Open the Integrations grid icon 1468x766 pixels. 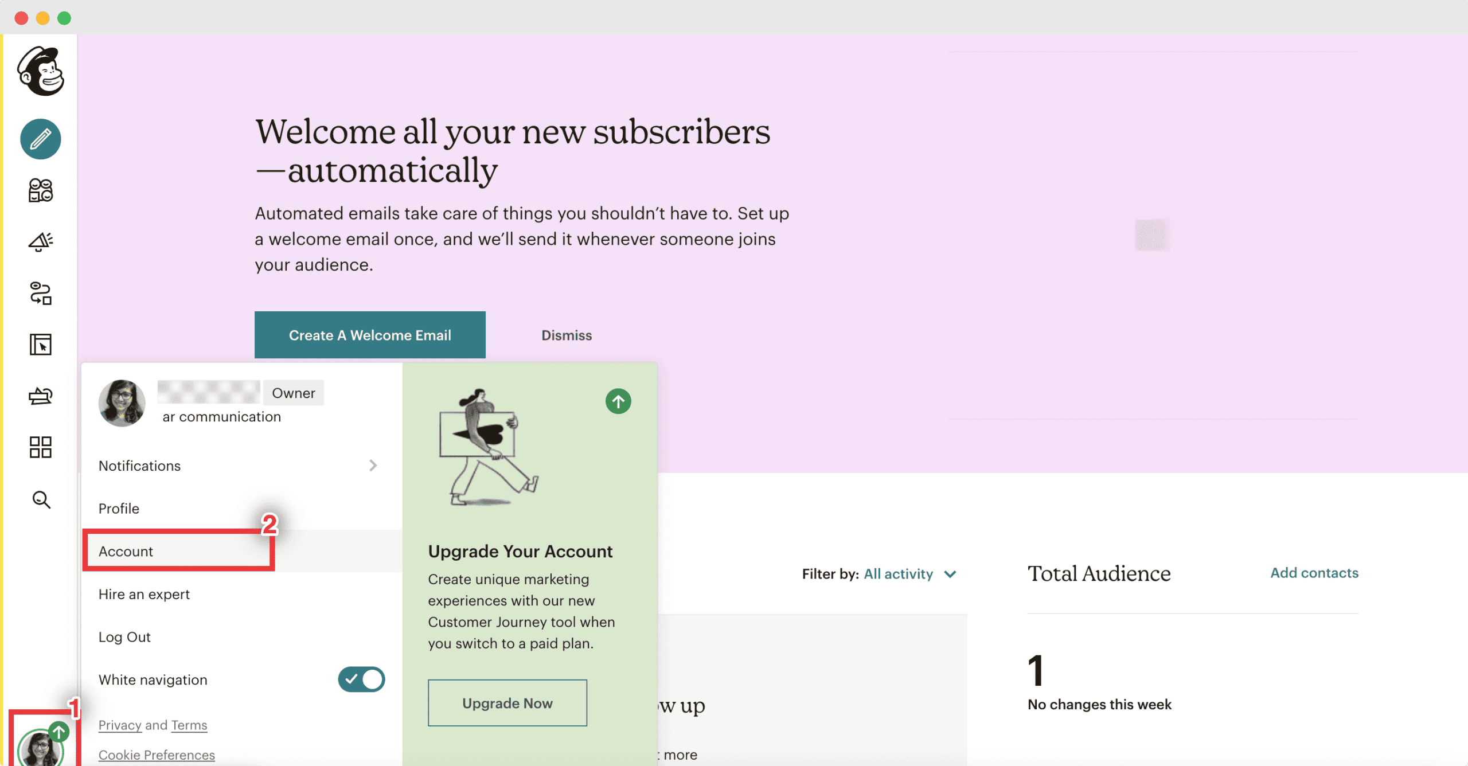[40, 447]
